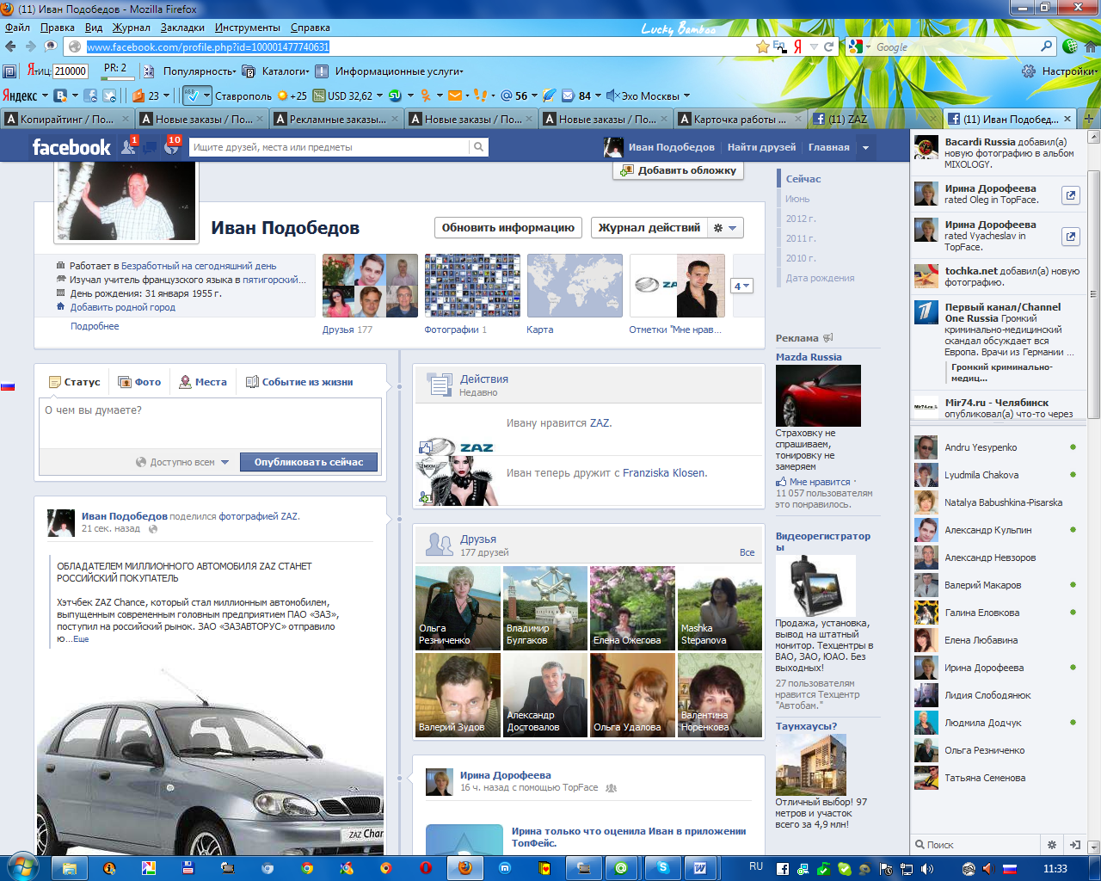
Task: Click Yandex translate En icon in address bar
Action: (780, 47)
